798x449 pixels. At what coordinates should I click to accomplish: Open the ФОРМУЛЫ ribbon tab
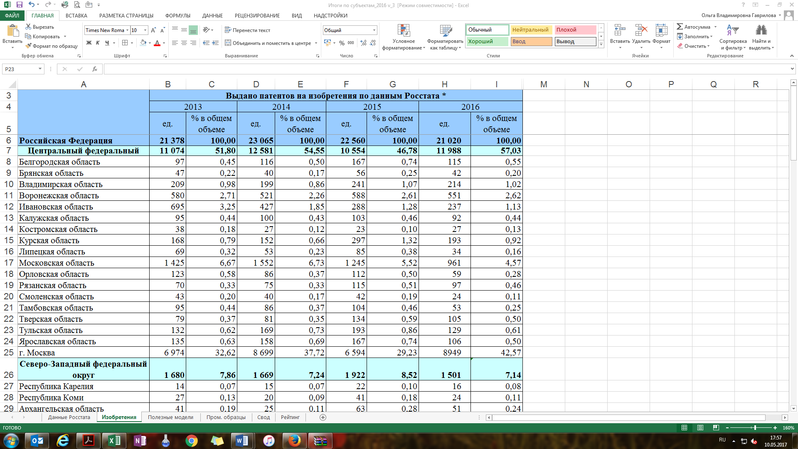177,15
